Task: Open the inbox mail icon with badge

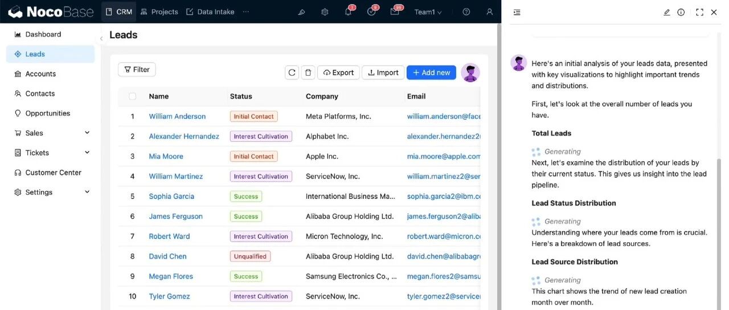Action: pyautogui.click(x=395, y=12)
